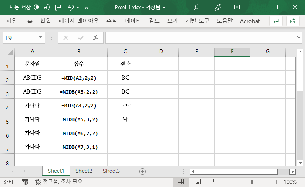Image resolution: width=305 pixels, height=187 pixels.
Task: Add a new sheet with plus icon
Action: 142,171
